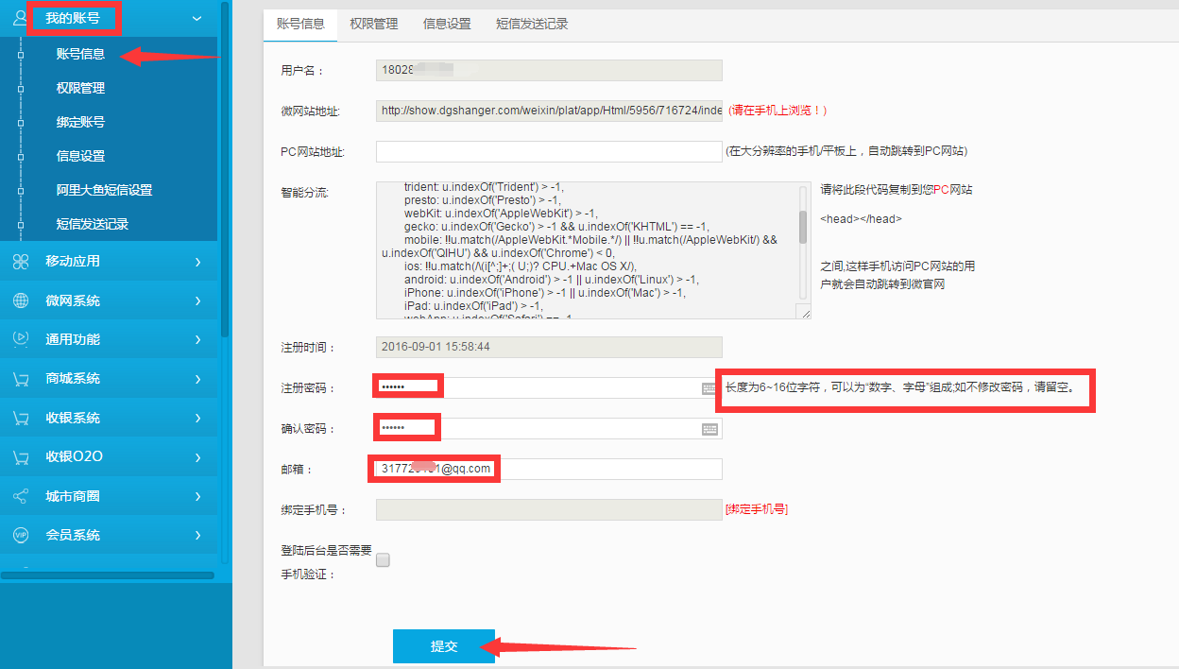Click the 会员系统 VIP icon
The height and width of the screenshot is (669, 1179).
pyautogui.click(x=20, y=535)
